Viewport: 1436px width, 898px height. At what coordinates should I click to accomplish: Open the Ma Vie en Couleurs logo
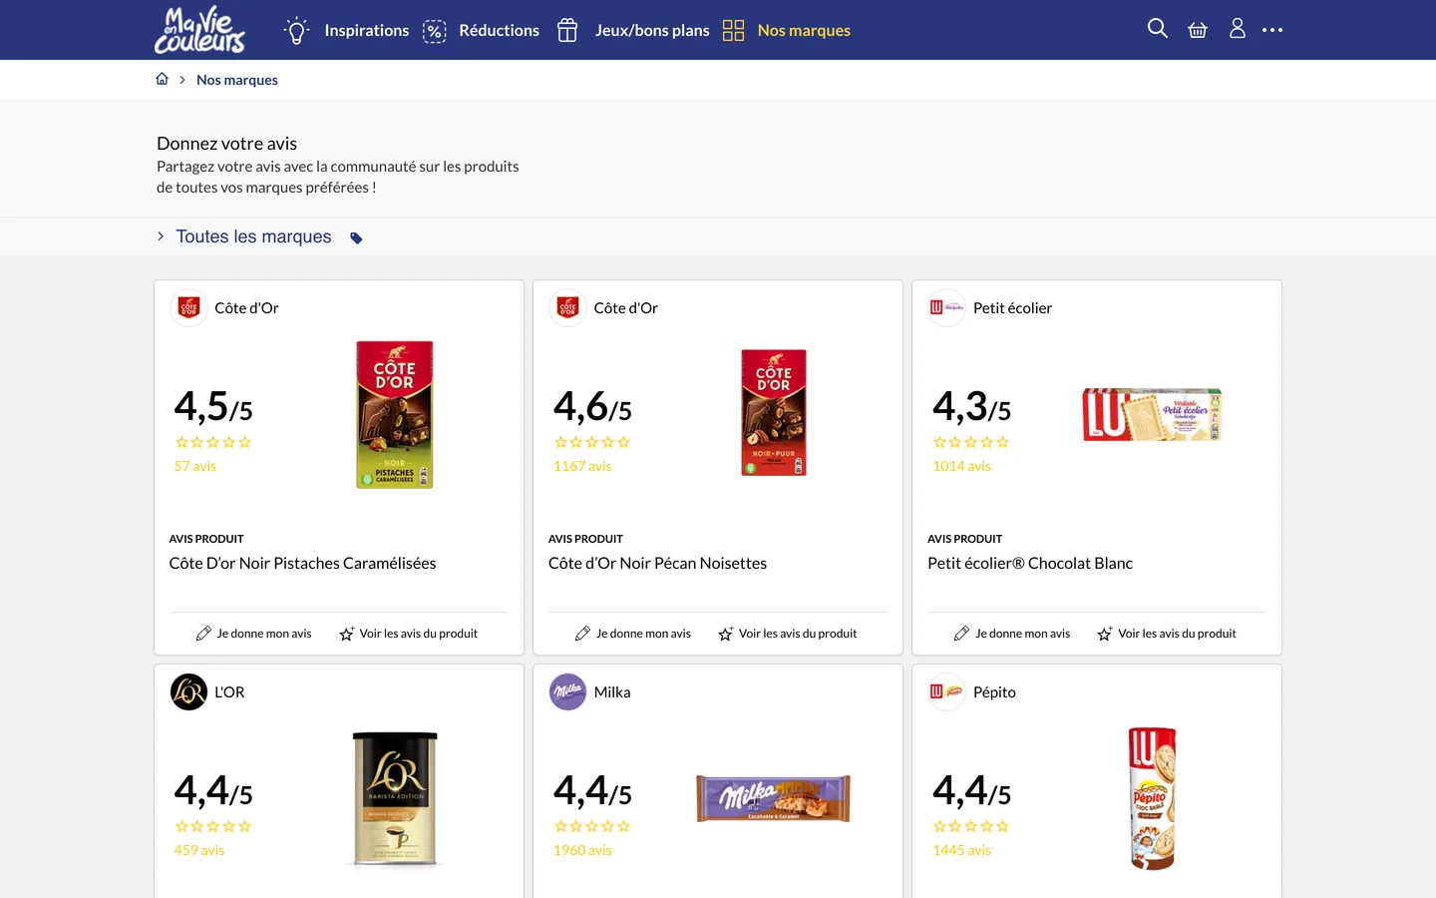point(199,30)
